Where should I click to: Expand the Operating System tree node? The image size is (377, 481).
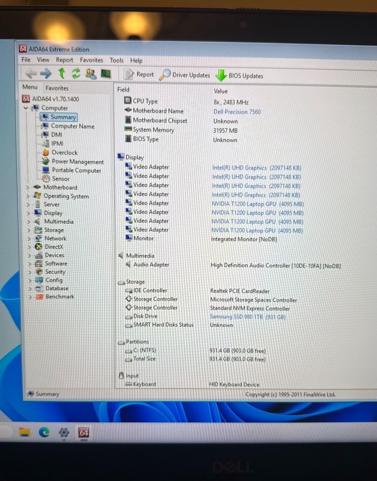(28, 196)
